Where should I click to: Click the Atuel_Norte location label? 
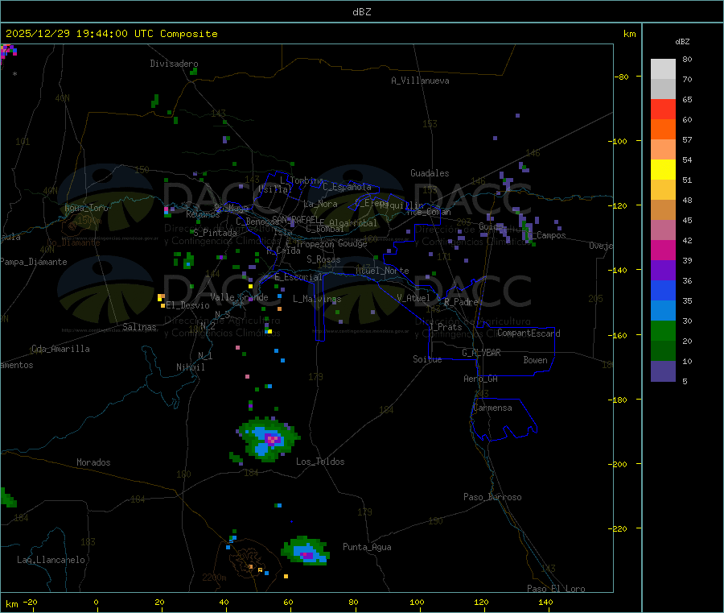point(382,271)
